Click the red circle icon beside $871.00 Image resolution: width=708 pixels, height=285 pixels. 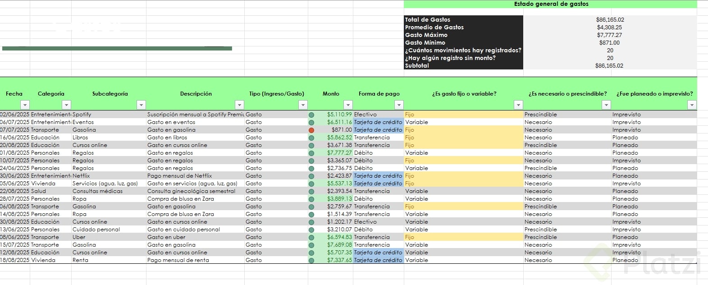point(311,130)
